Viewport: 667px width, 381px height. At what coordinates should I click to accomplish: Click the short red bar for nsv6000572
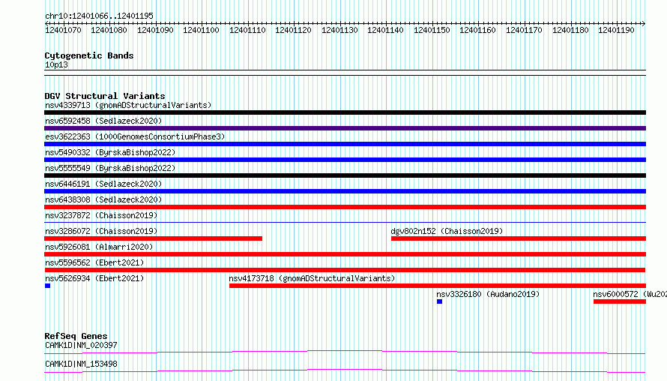[x=620, y=301]
